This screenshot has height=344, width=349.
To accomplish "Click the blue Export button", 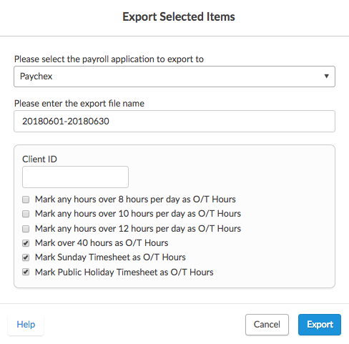I will pyautogui.click(x=320, y=325).
